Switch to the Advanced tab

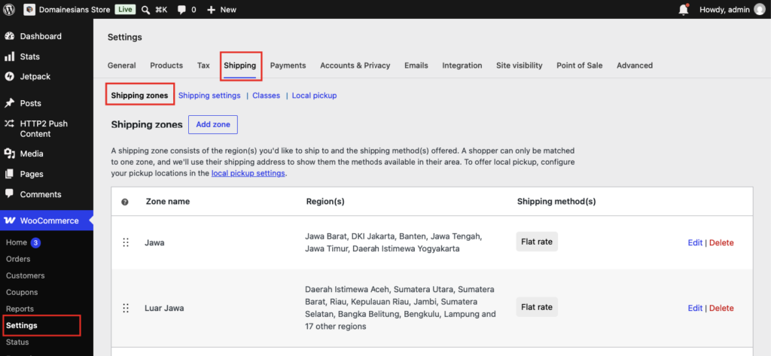(x=635, y=65)
